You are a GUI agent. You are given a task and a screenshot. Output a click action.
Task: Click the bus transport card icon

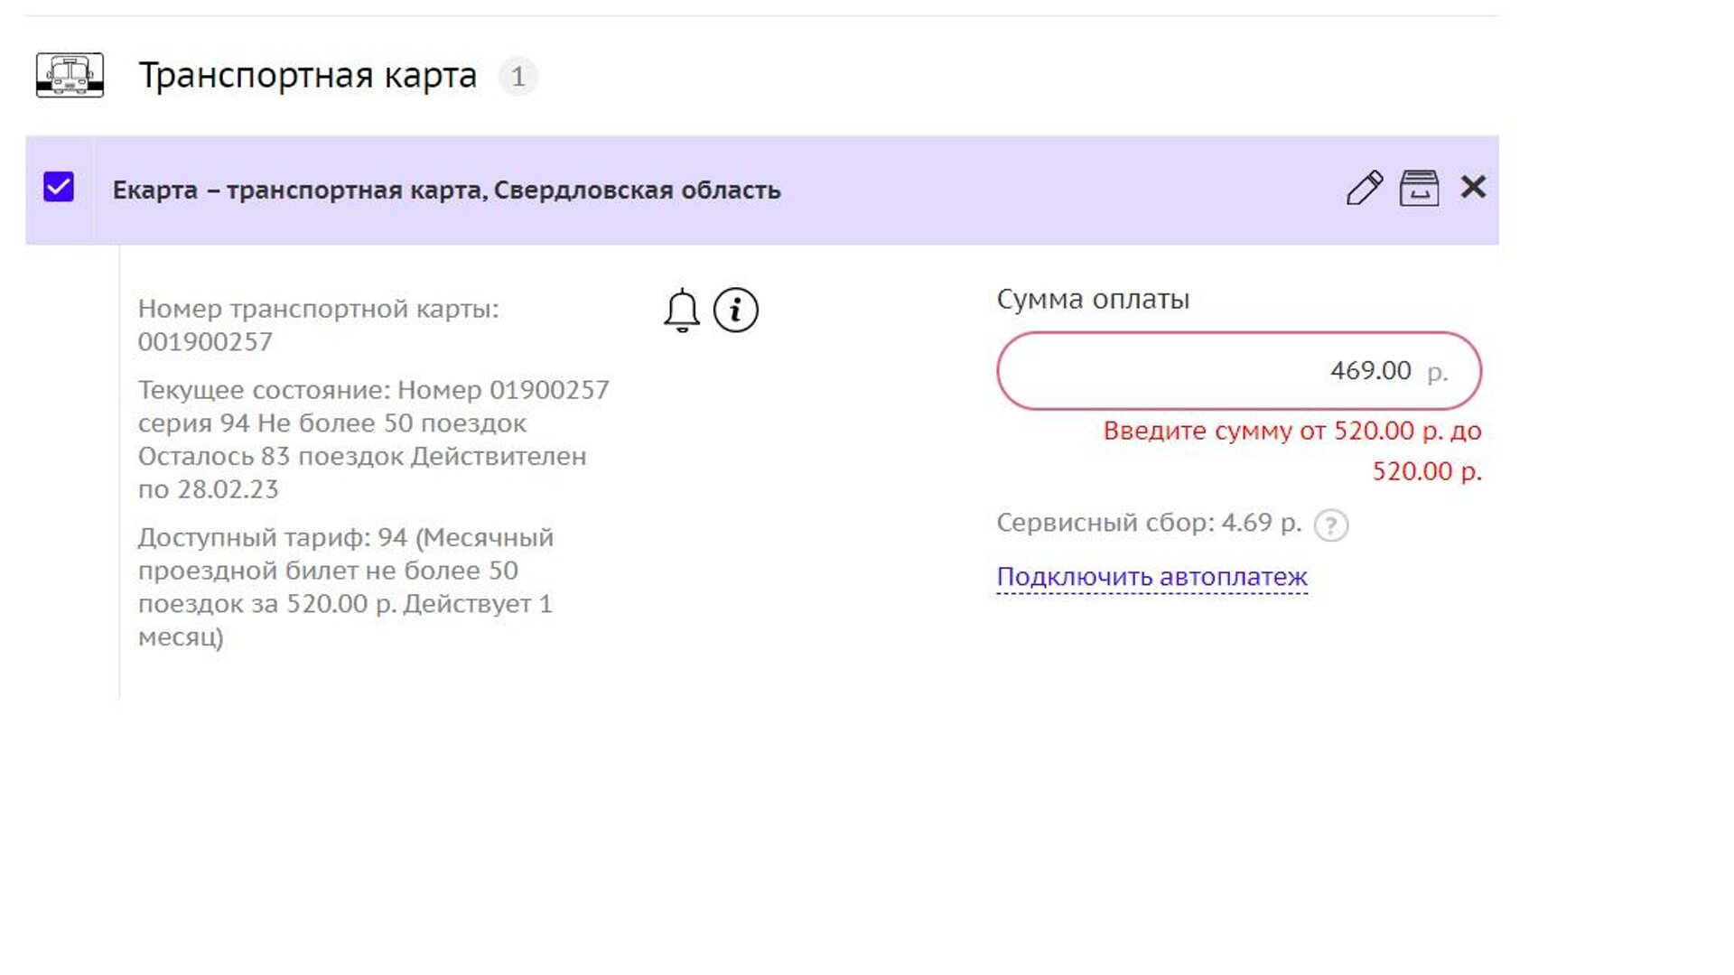coord(70,75)
